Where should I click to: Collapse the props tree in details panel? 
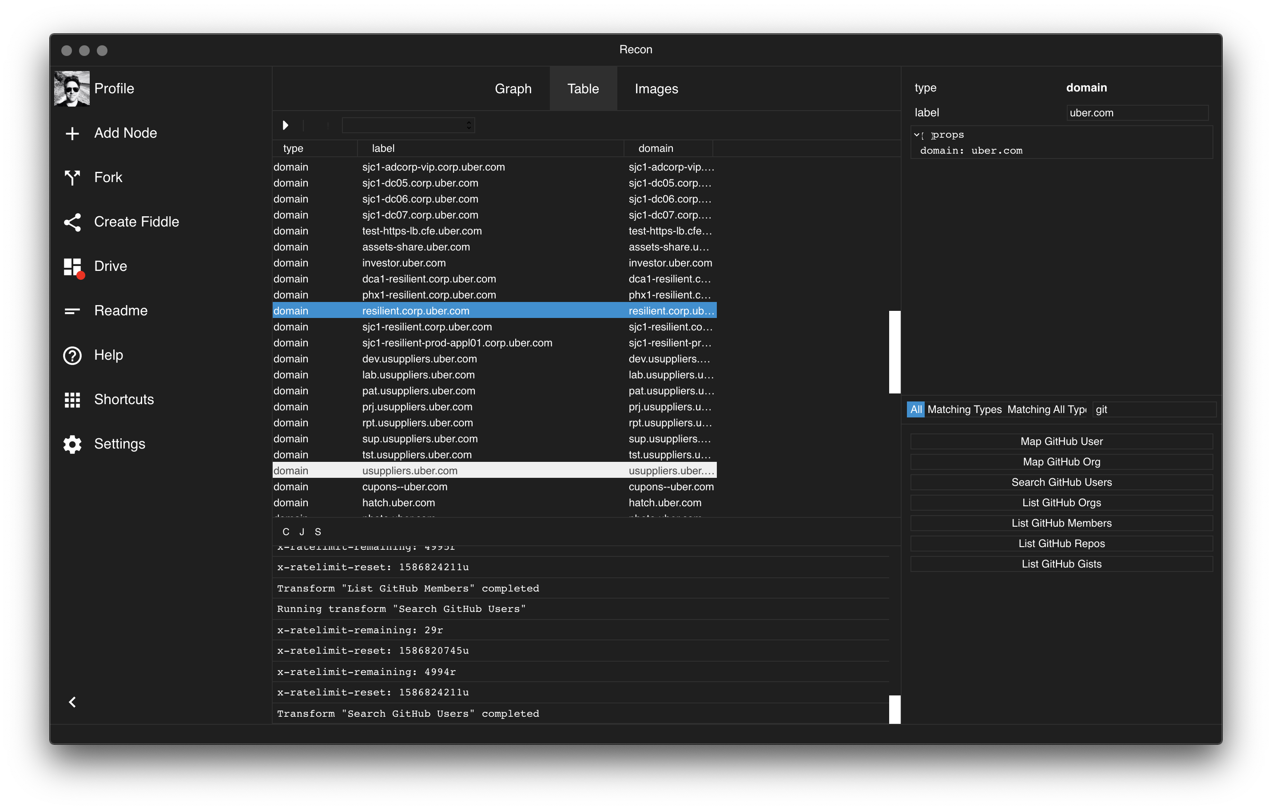[917, 135]
